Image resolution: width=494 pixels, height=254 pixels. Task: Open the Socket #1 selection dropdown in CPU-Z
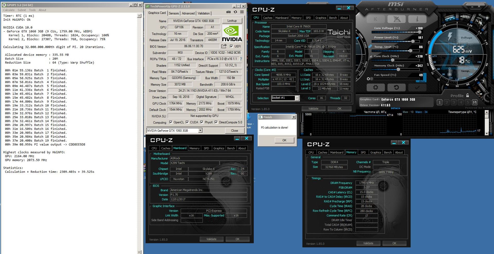(x=297, y=98)
